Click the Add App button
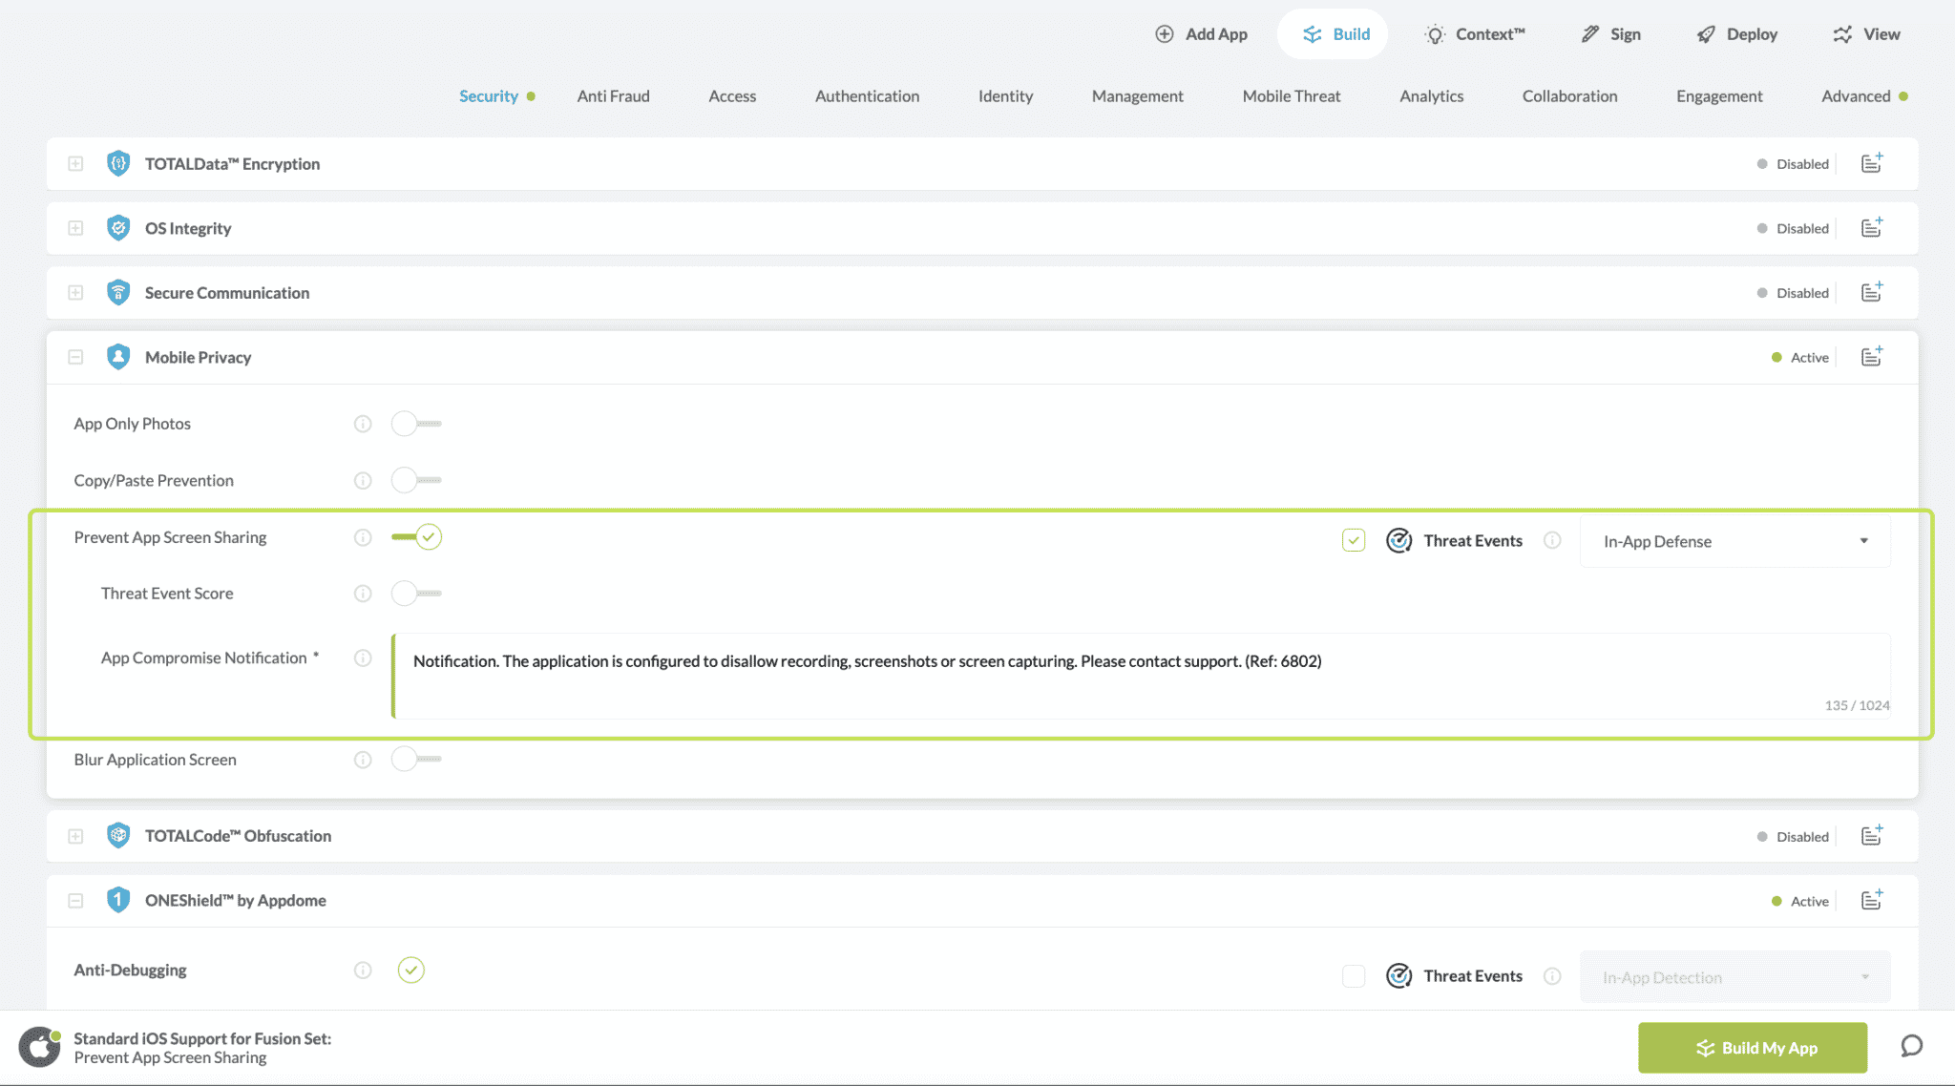Viewport: 1955px width, 1086px height. click(x=1201, y=34)
